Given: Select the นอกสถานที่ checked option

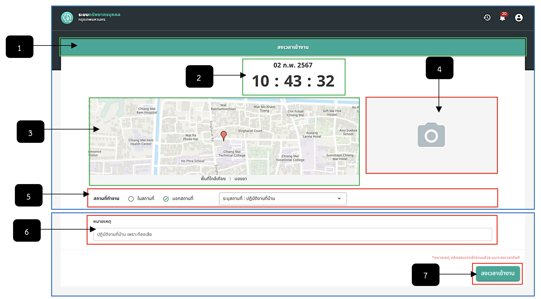Looking at the screenshot, I should point(166,199).
